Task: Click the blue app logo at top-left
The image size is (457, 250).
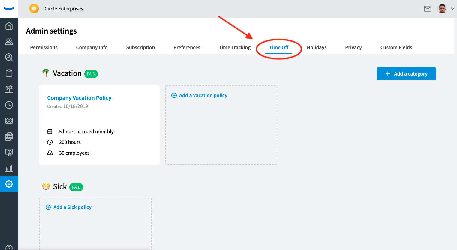Action: point(9,9)
